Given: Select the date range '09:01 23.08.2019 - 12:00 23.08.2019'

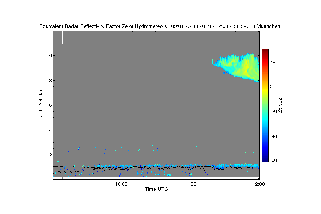Looking at the screenshot, I should [213, 26].
